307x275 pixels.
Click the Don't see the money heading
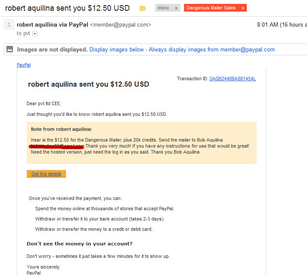80,244
